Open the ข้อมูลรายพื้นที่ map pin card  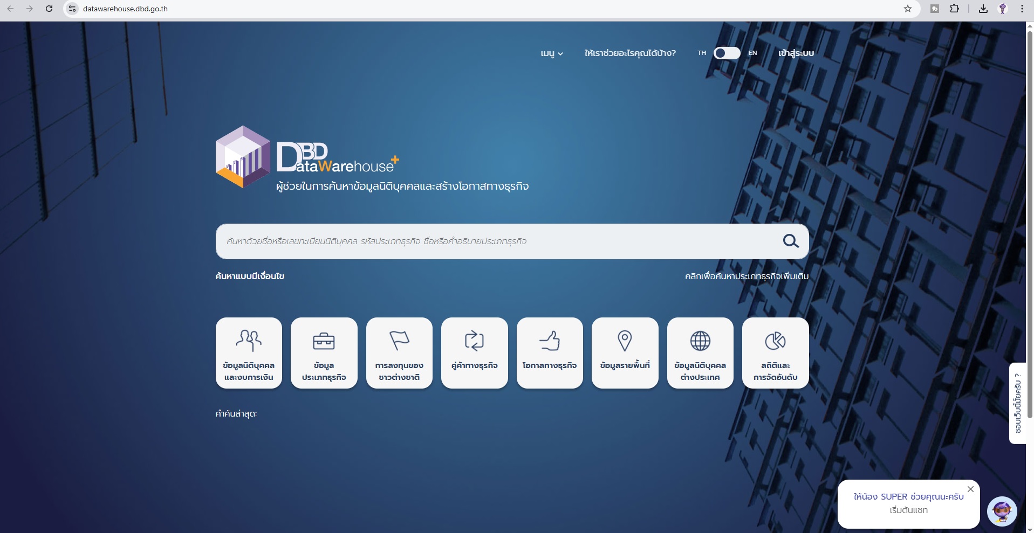[x=625, y=353]
